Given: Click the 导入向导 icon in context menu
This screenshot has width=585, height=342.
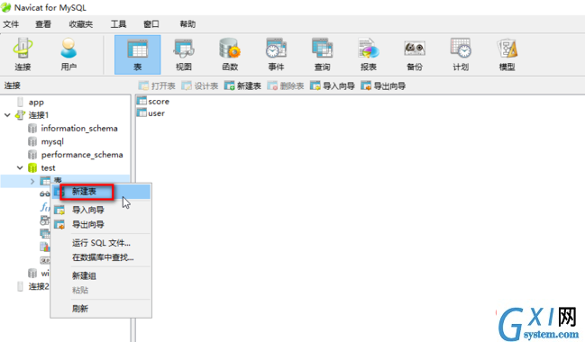Looking at the screenshot, I should 59,210.
